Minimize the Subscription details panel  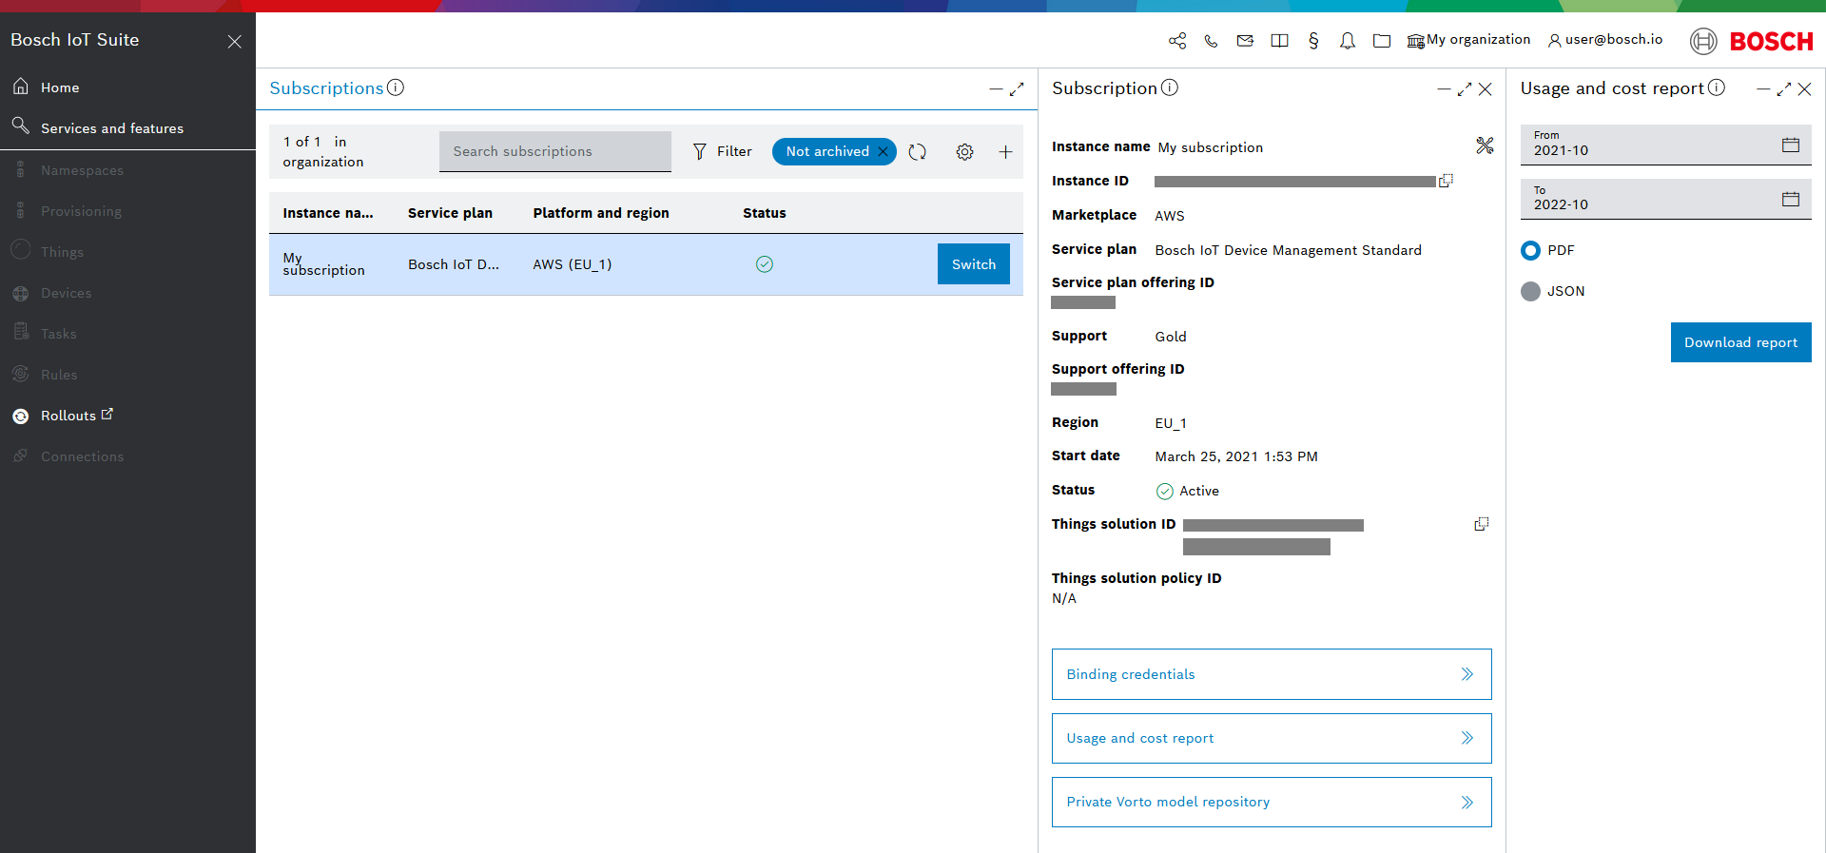[1444, 89]
